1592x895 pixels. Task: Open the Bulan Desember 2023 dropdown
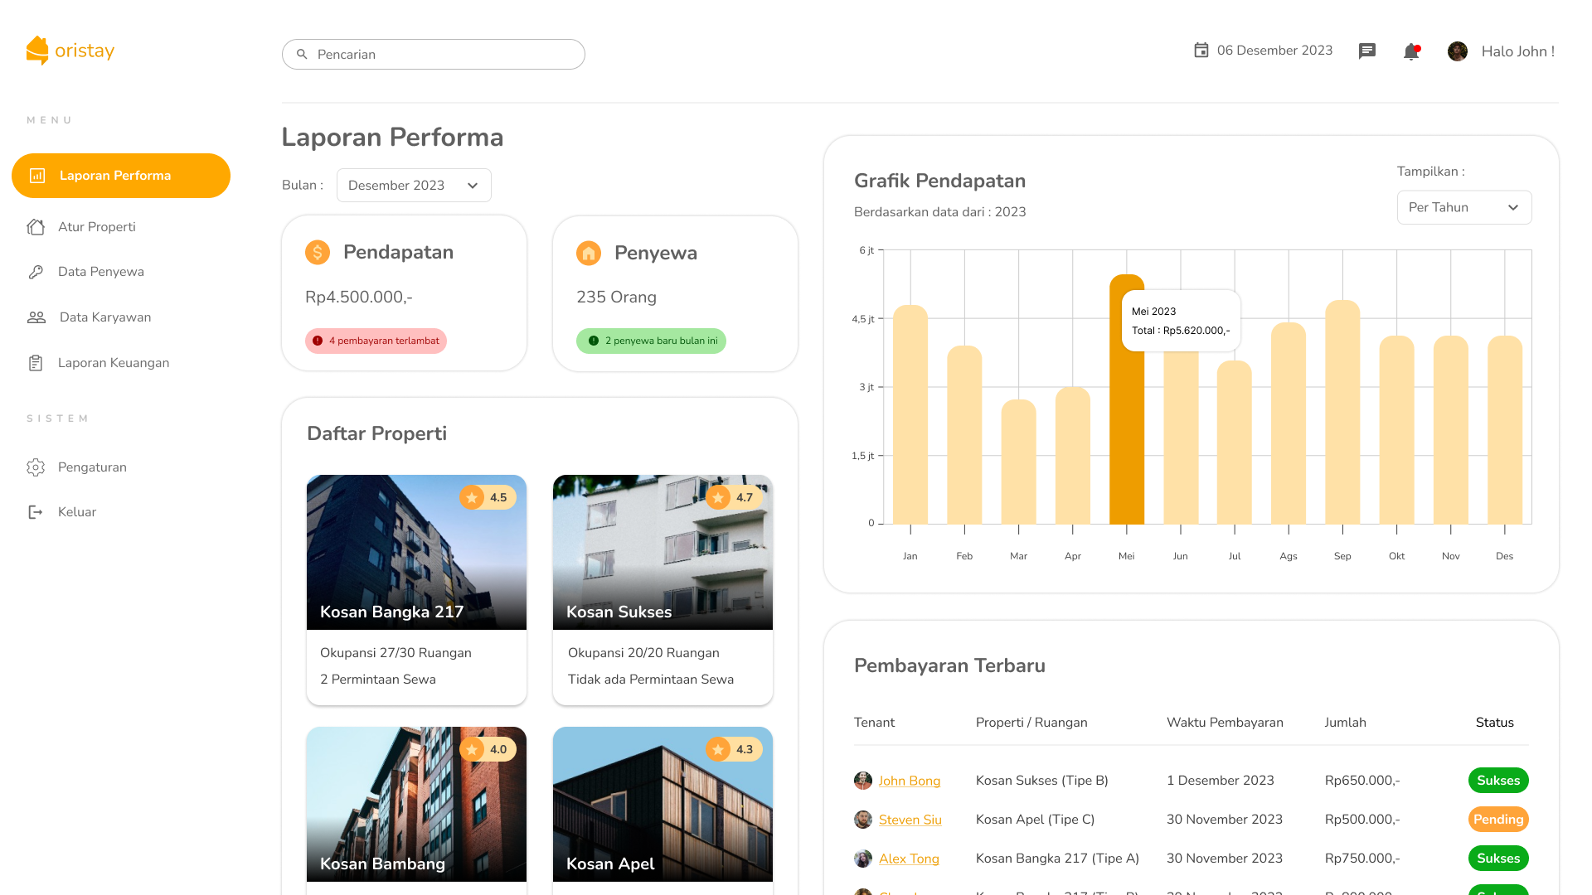coord(414,186)
